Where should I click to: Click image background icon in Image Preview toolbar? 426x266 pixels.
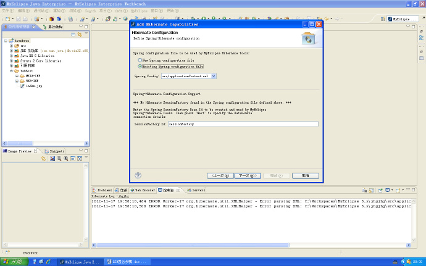click(52, 159)
